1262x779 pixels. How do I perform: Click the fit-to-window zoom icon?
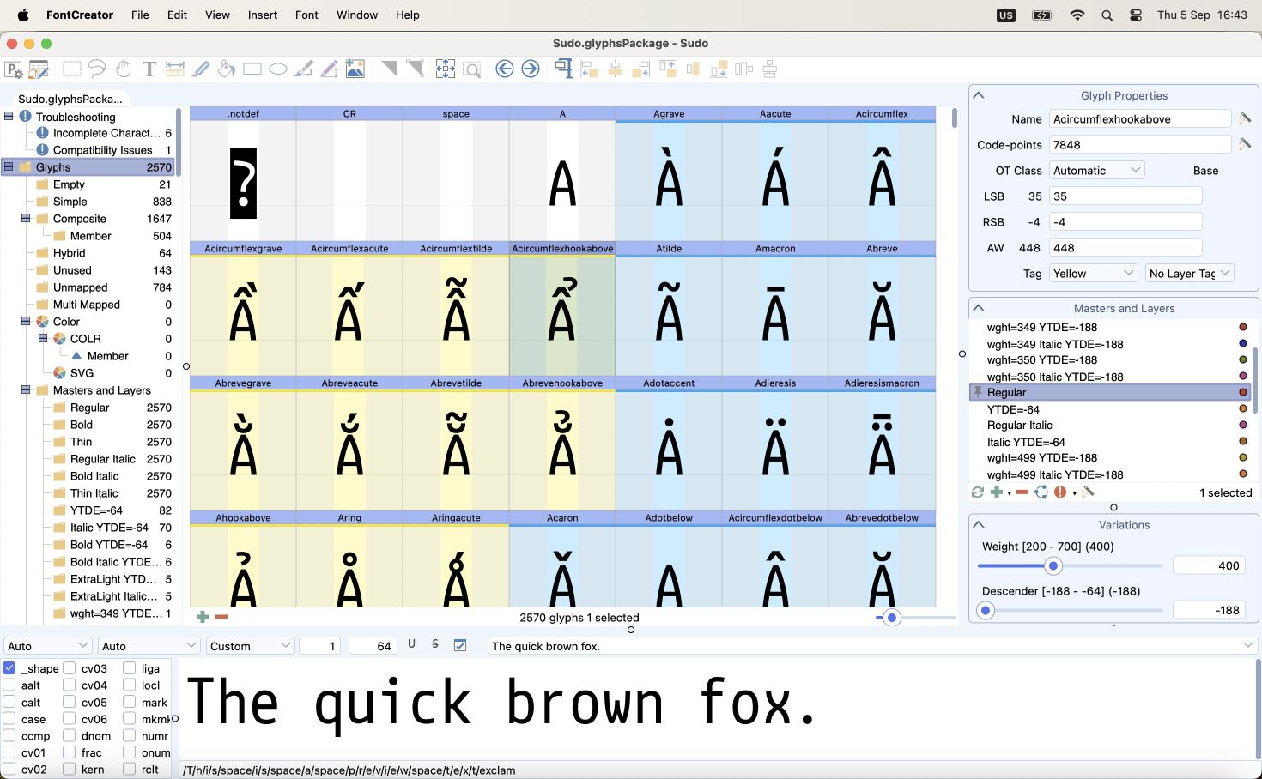446,69
